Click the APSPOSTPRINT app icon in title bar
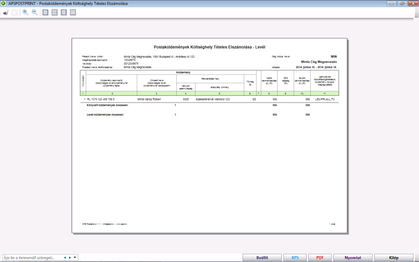Image resolution: width=419 pixels, height=262 pixels. point(4,4)
